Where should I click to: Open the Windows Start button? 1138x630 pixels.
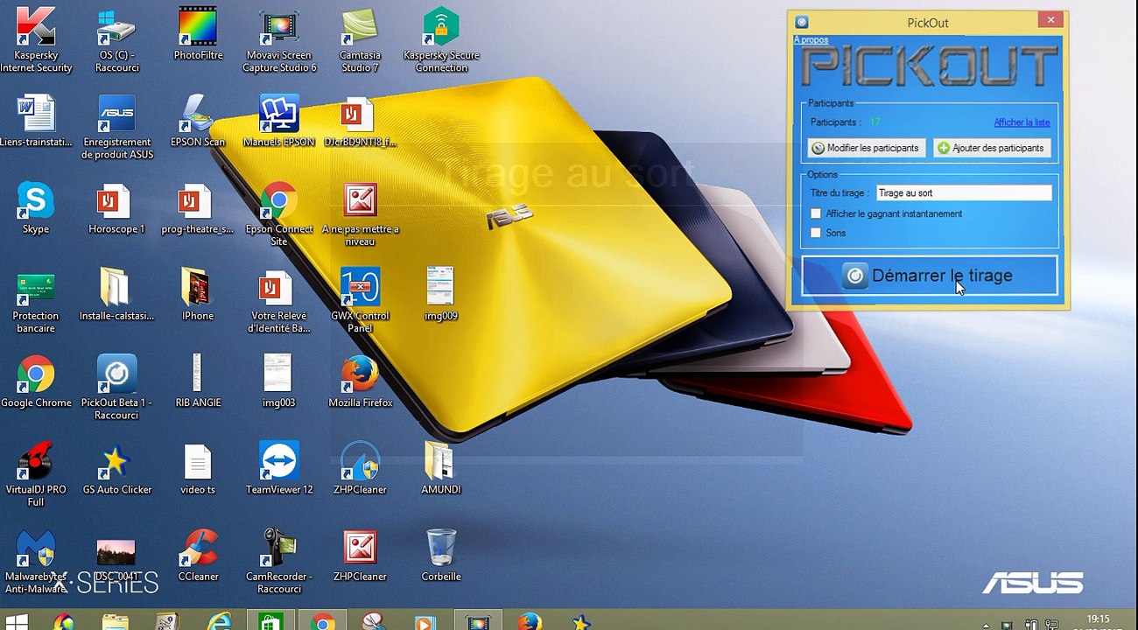16,622
